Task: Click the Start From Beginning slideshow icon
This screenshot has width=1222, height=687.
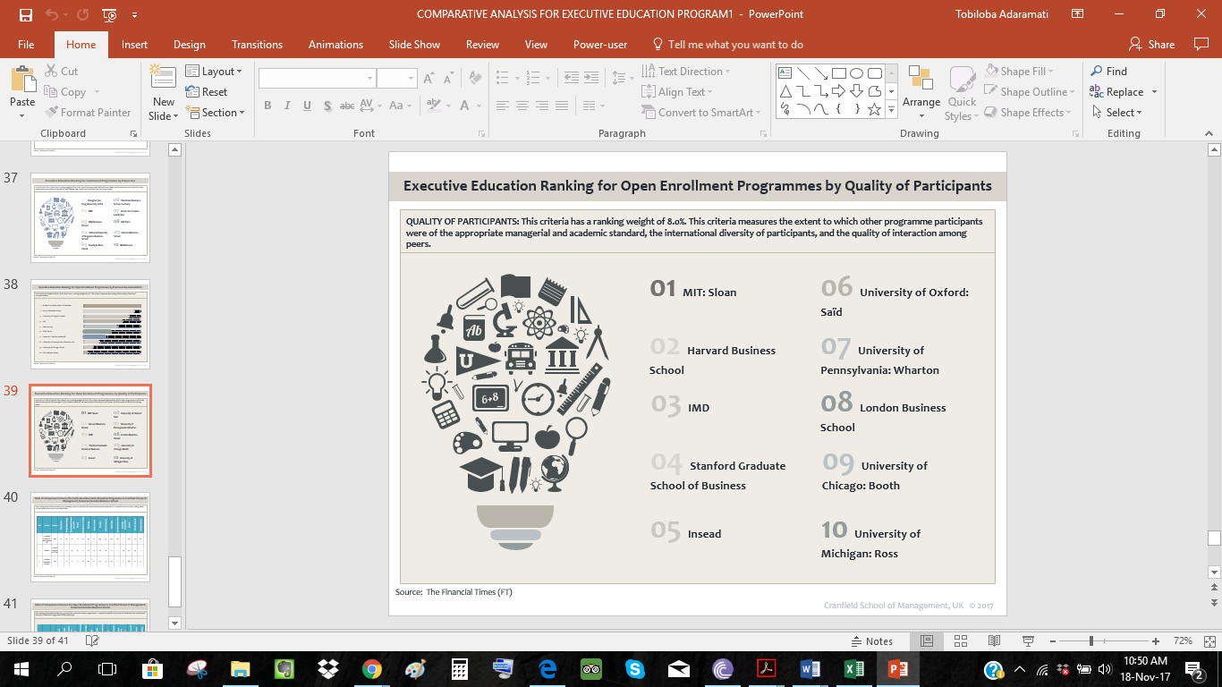Action: pos(109,14)
